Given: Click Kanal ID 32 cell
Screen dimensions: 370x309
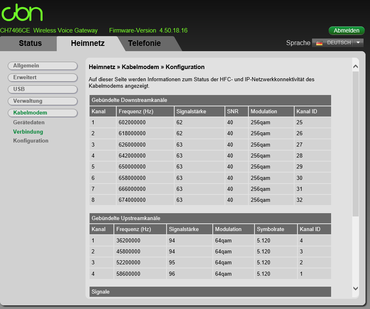Looking at the screenshot, I should coord(313,200).
